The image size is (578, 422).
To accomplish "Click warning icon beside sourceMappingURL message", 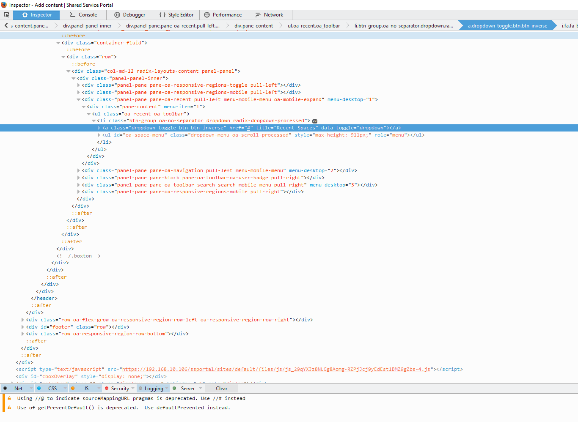I will [x=9, y=398].
